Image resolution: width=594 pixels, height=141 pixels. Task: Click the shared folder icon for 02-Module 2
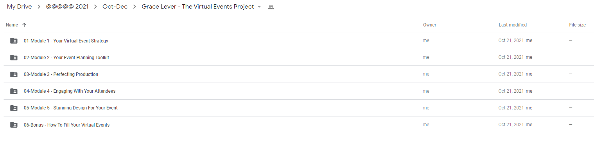(x=14, y=58)
